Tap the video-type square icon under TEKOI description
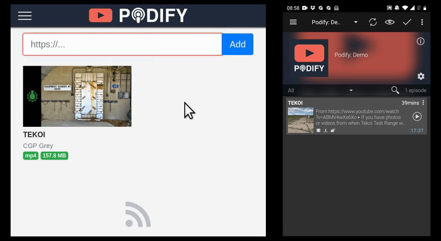441x241 pixels. [318, 130]
